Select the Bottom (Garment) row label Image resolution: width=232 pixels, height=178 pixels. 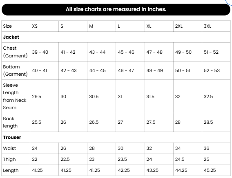pos(16,70)
